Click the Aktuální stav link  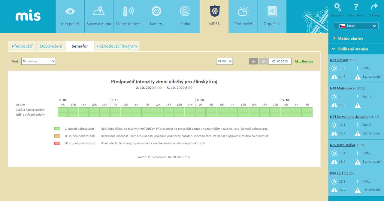click(x=304, y=61)
